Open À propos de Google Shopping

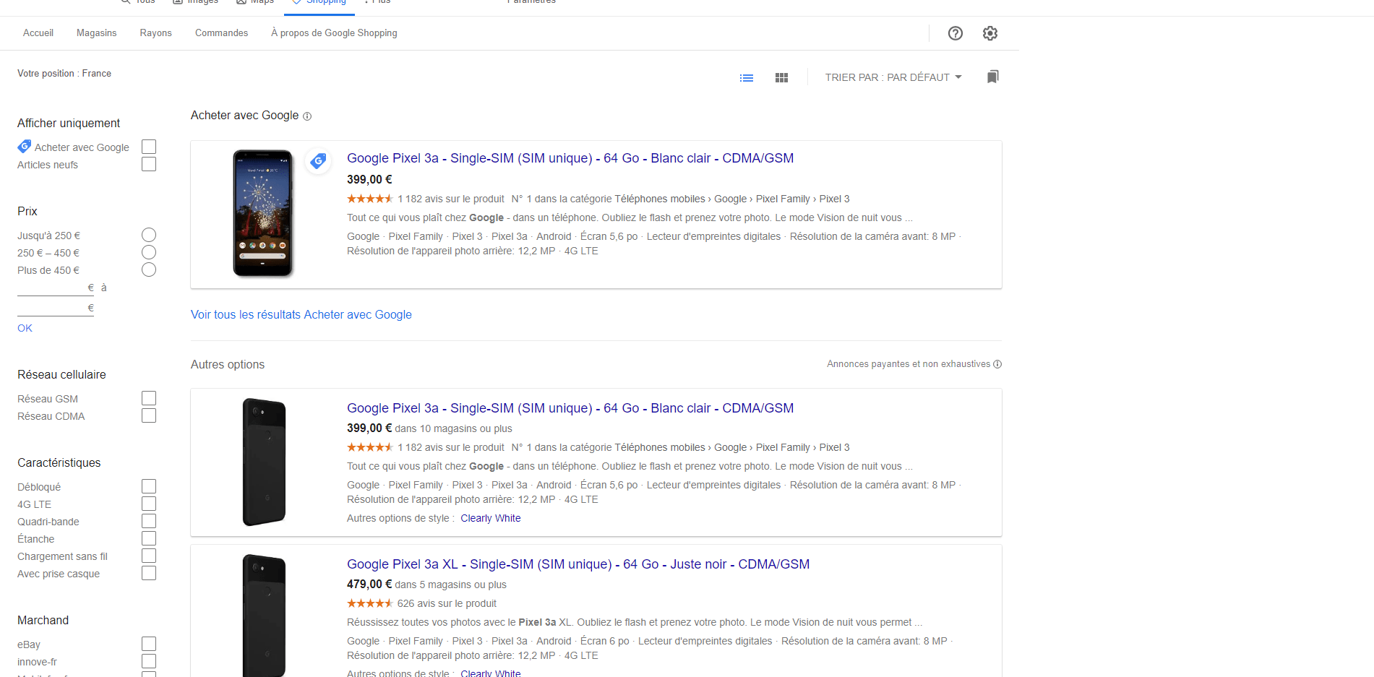click(335, 33)
